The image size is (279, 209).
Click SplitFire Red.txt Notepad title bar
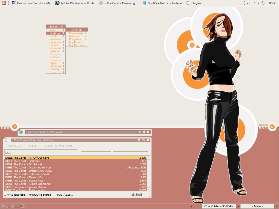pyautogui.click(x=81, y=132)
